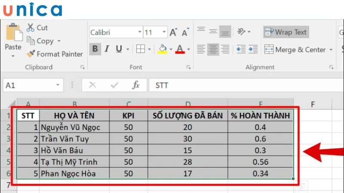Open font color palette arrow
Viewport: 344px width, 193px height.
(x=188, y=49)
